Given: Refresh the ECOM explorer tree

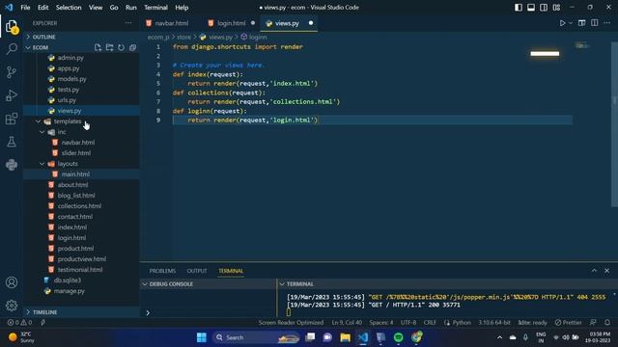Looking at the screenshot, I should pos(121,47).
